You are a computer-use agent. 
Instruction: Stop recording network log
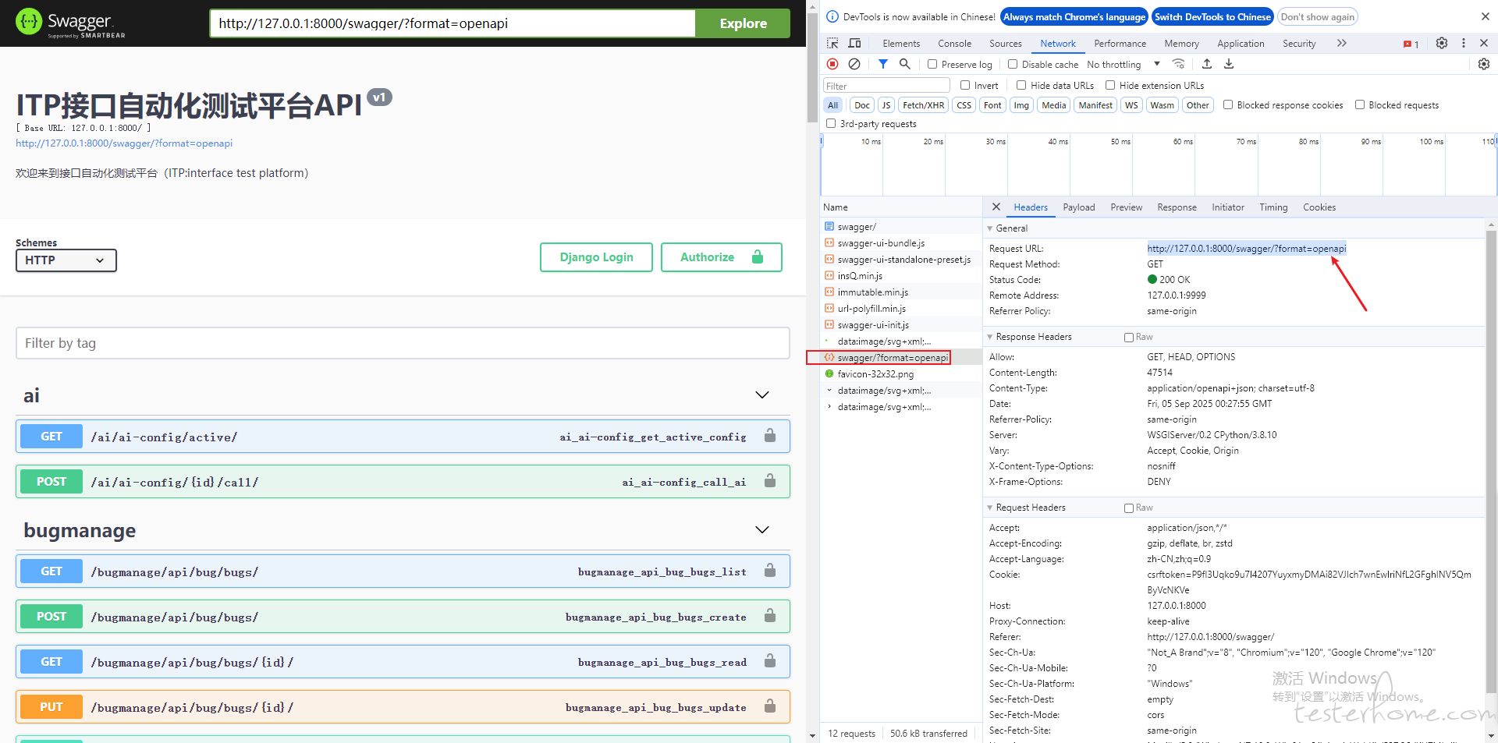[x=832, y=64]
